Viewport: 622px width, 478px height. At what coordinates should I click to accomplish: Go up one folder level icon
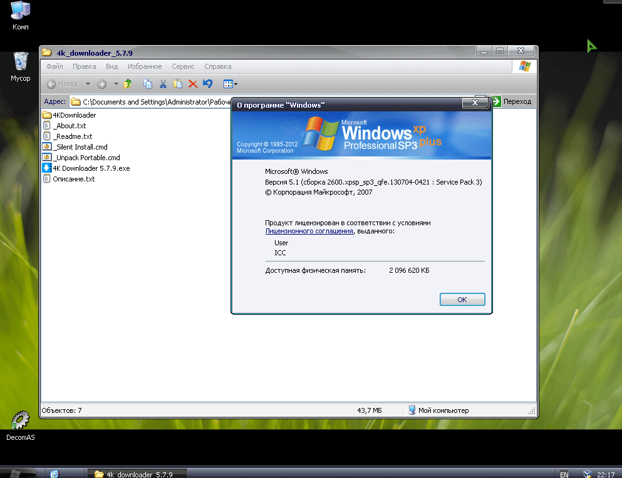click(x=128, y=84)
